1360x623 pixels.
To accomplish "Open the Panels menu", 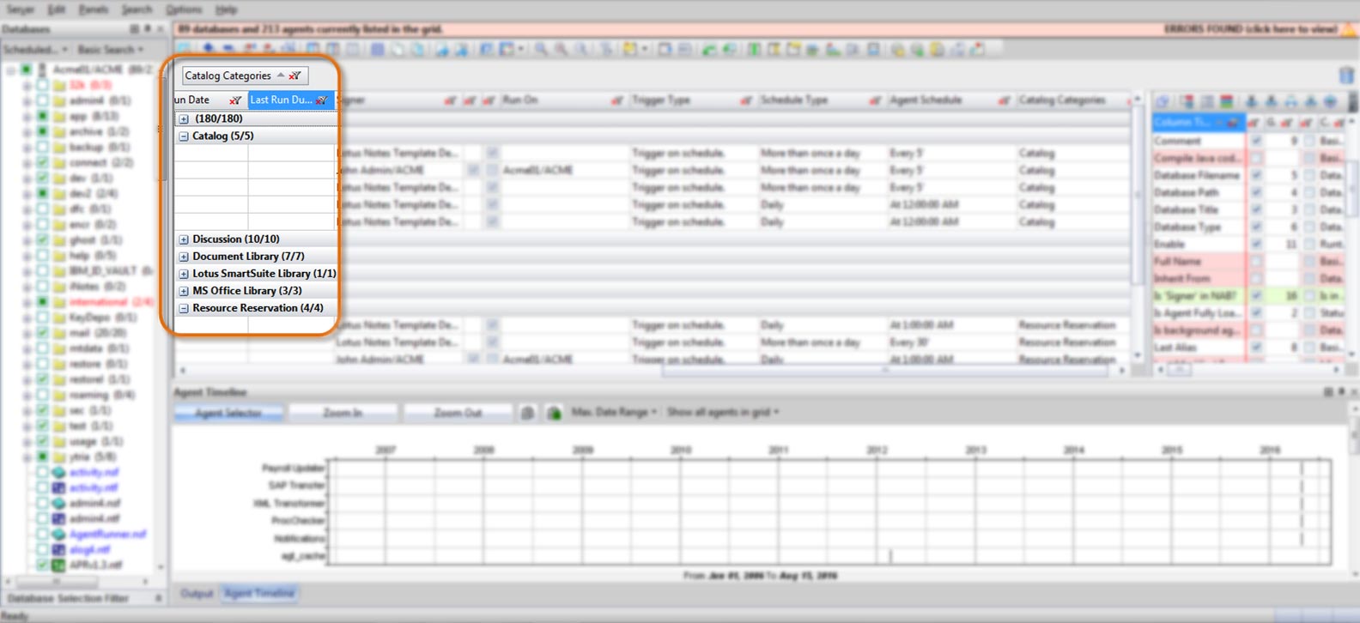I will (93, 9).
